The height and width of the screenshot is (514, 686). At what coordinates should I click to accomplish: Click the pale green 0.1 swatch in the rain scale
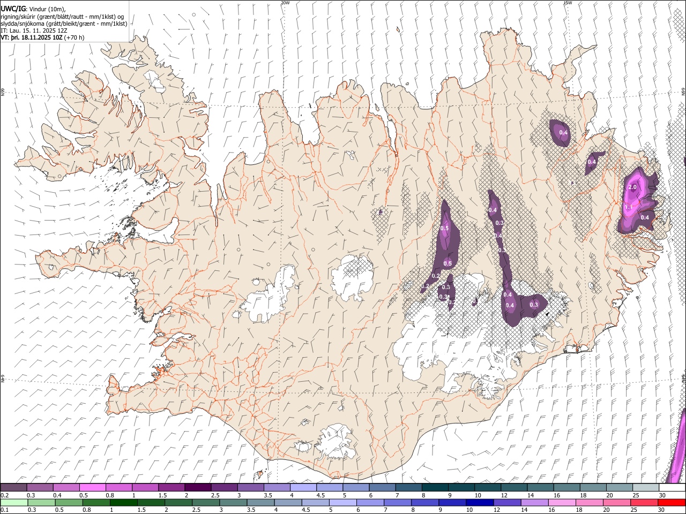(x=14, y=503)
